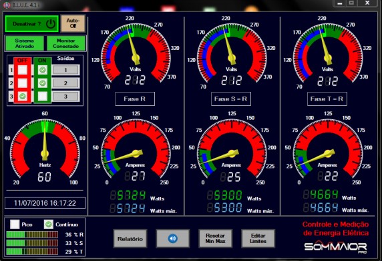Click the B.L.U.E app icon in title bar
Image resolution: width=382 pixels, height=261 pixels.
coord(6,5)
